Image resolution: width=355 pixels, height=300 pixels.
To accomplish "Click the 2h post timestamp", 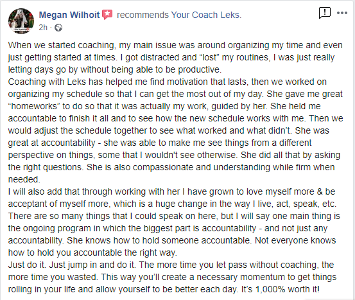I will point(43,28).
